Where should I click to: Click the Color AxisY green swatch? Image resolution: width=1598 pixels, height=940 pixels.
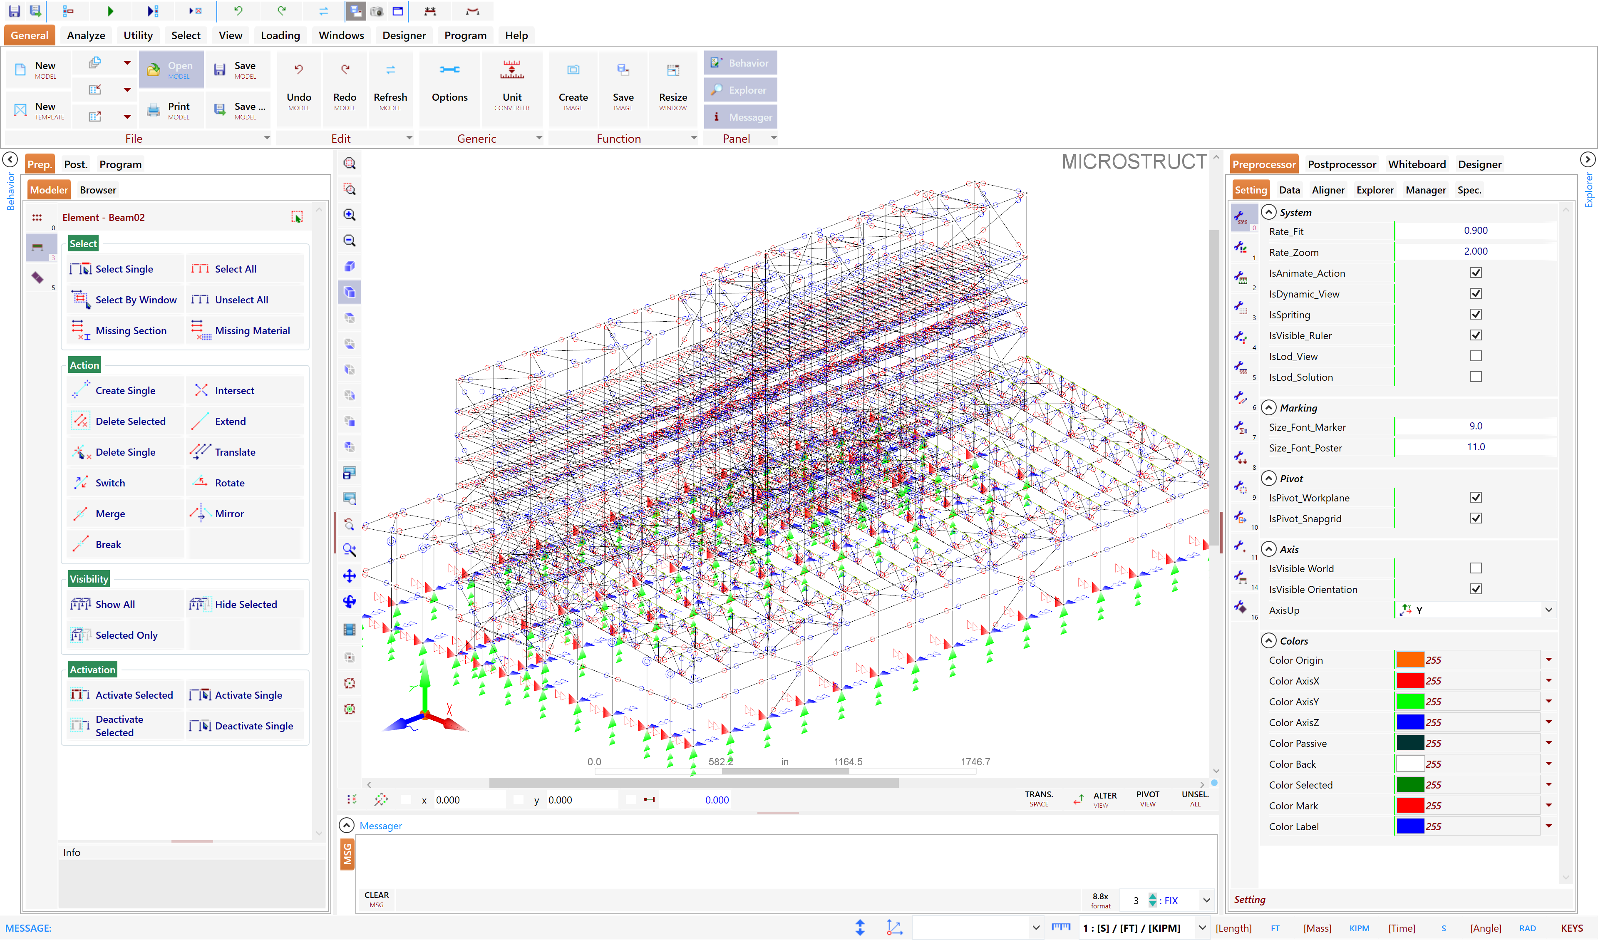1409,702
